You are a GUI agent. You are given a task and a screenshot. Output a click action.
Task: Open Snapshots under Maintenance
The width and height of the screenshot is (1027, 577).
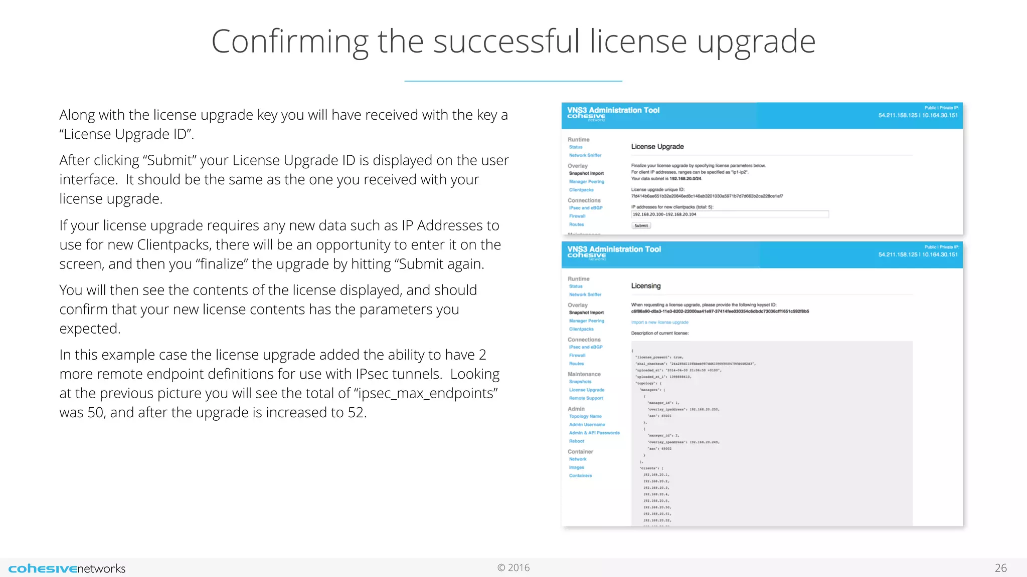pyautogui.click(x=580, y=382)
